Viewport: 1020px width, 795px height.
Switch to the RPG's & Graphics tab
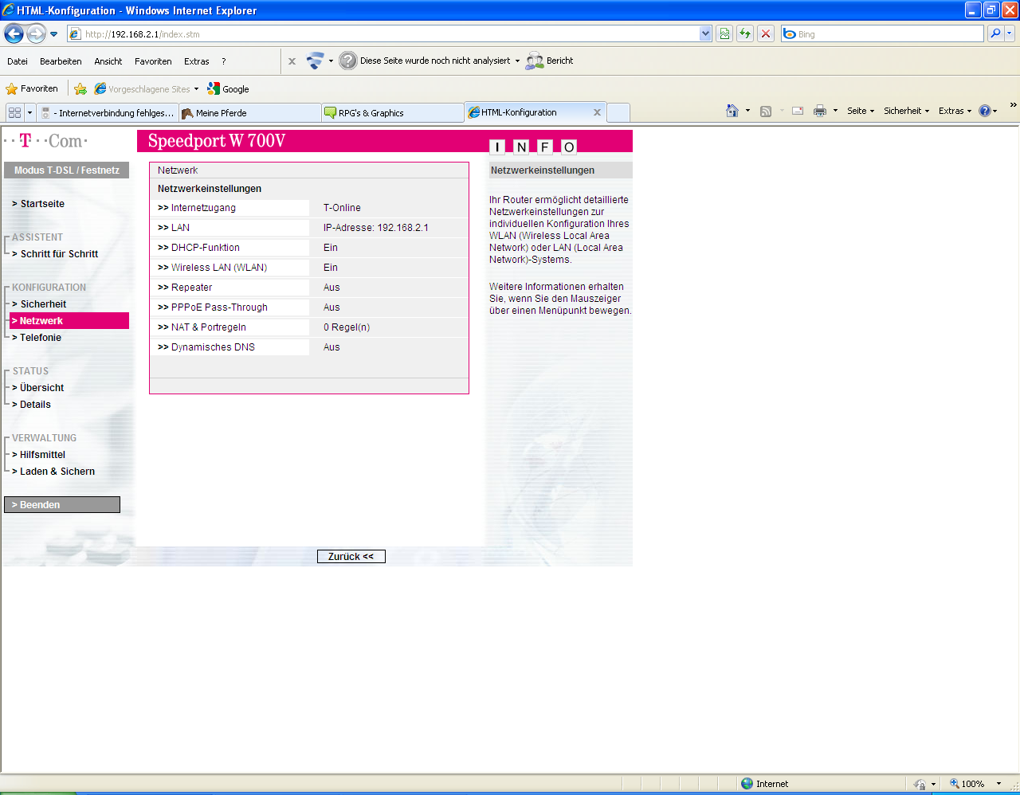[393, 113]
